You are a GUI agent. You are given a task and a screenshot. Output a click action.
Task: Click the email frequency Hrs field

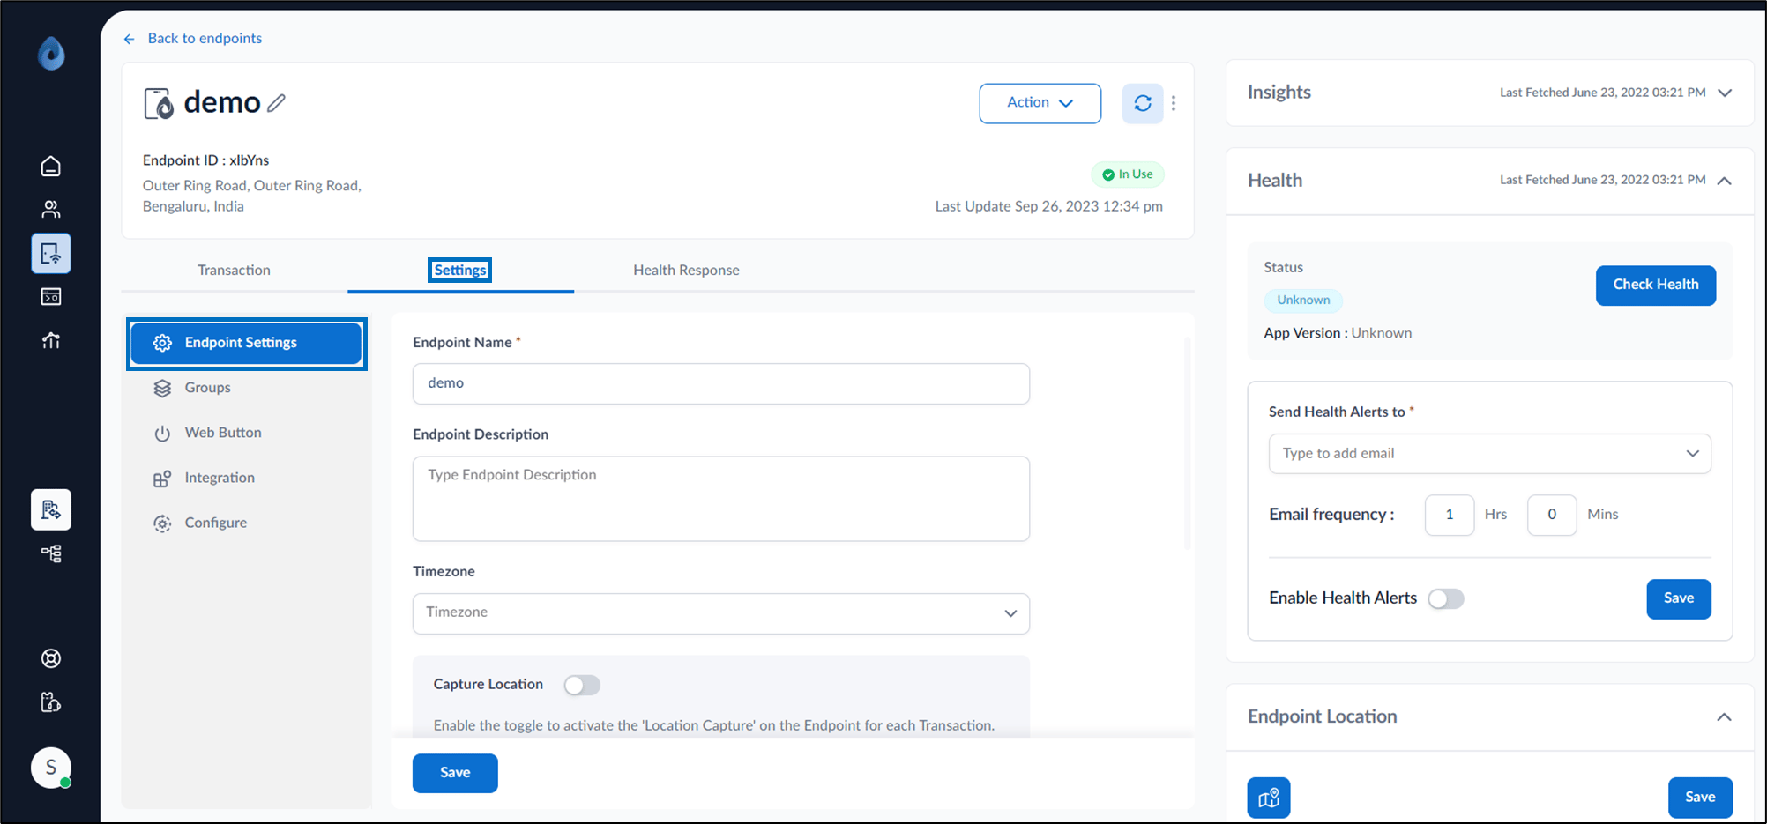1450,515
